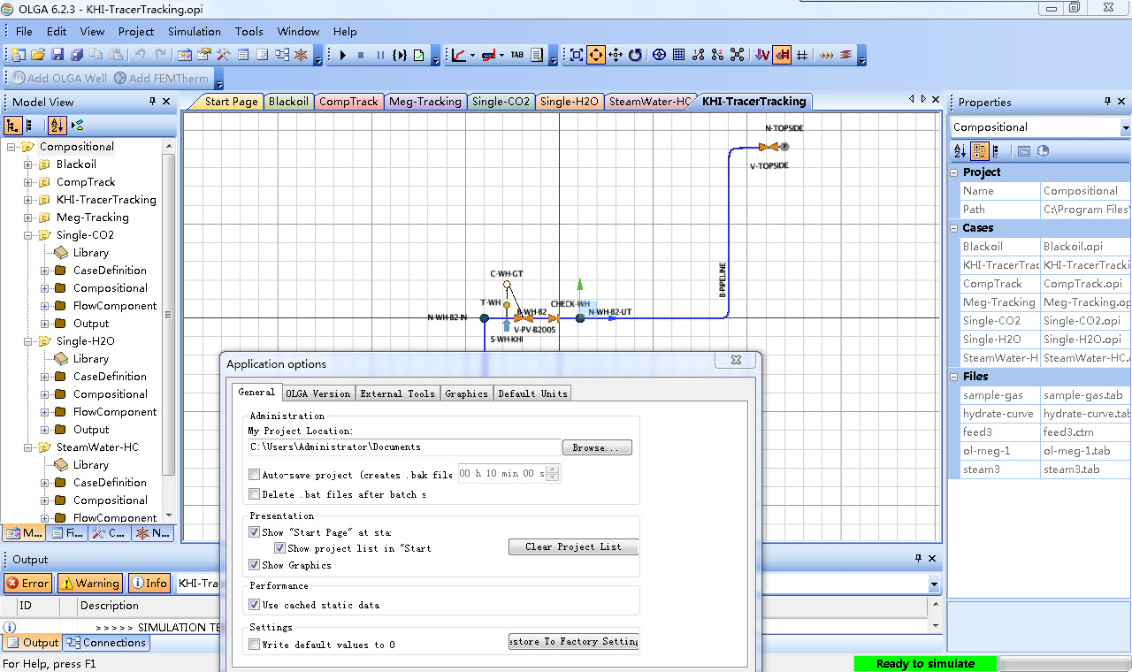This screenshot has width=1132, height=672.
Task: Click the network diagram view icon in main toolbar
Action: coord(281,55)
